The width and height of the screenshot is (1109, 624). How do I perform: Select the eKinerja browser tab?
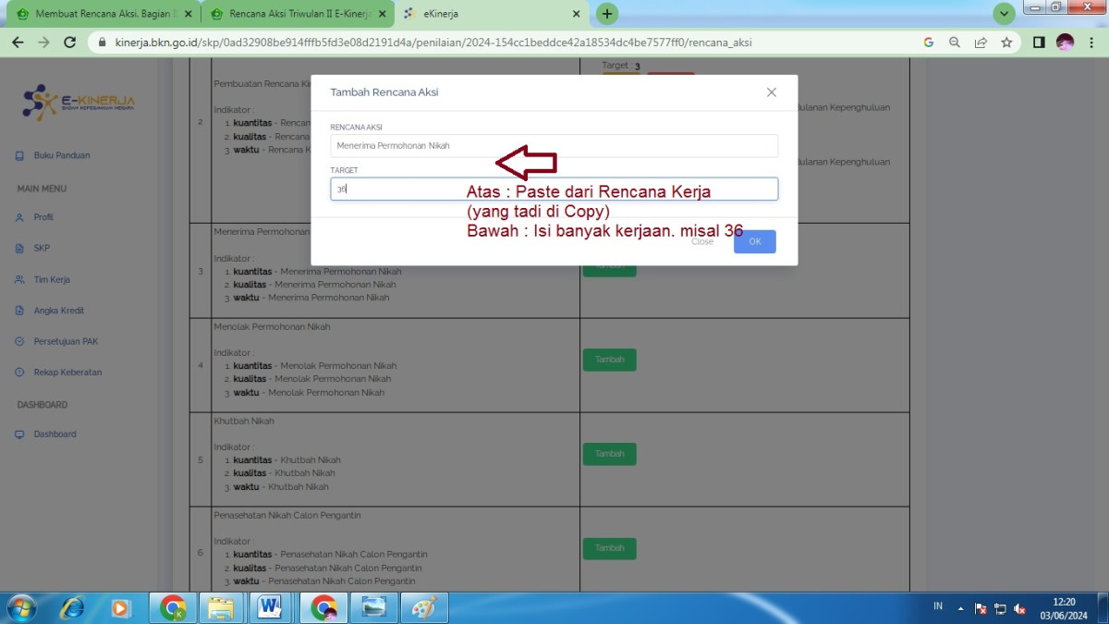492,14
